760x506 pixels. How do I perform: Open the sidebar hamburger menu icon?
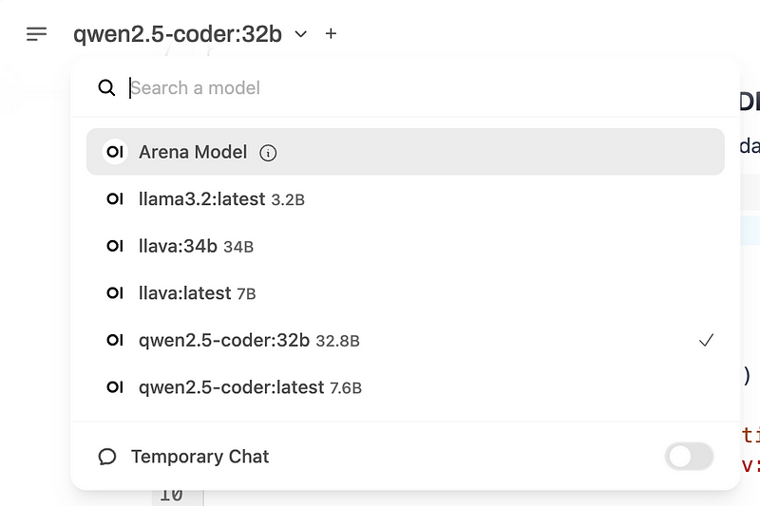[x=36, y=34]
